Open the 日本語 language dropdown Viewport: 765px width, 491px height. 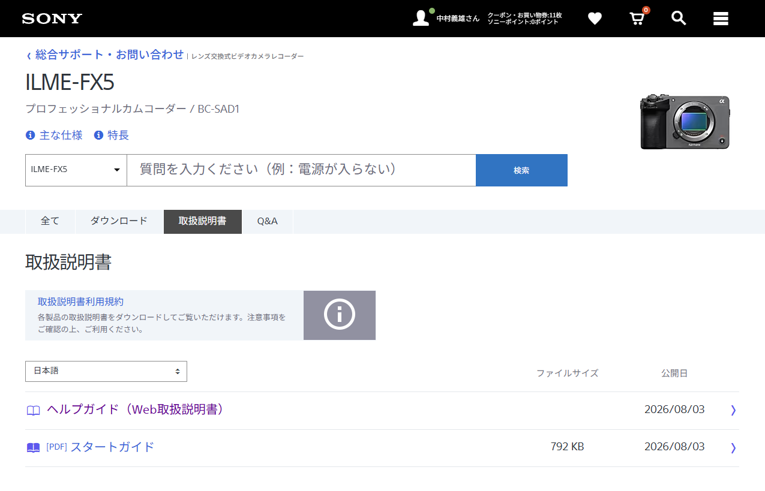106,371
